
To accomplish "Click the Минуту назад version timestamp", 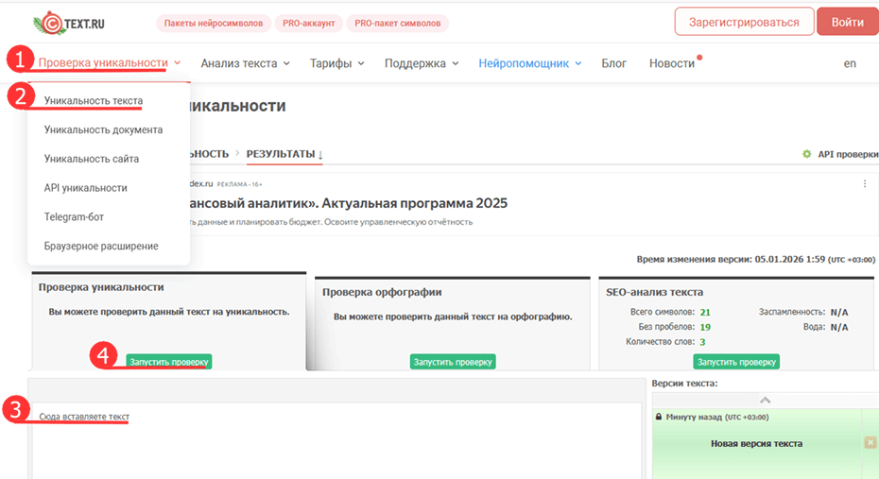I will tap(717, 417).
